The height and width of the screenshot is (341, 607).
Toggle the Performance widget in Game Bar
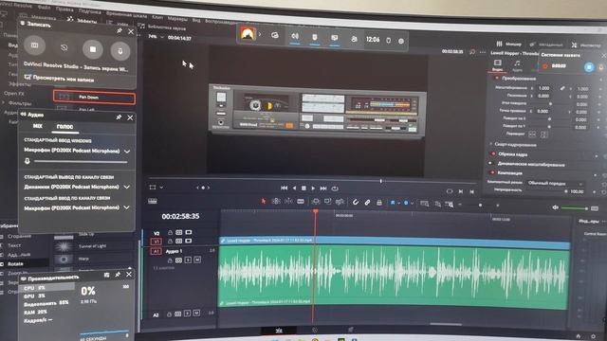pyautogui.click(x=335, y=38)
